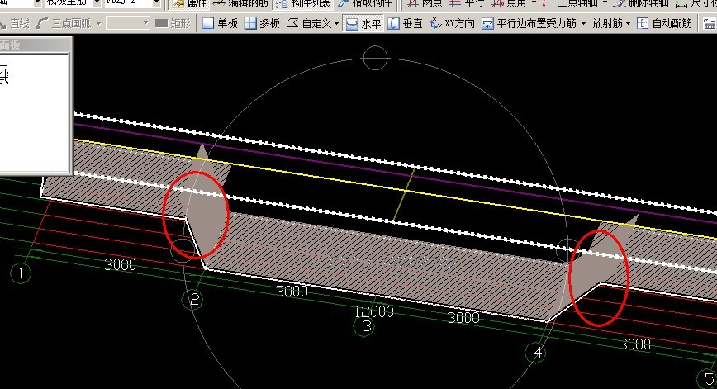Toggle the 垂直 vertical rebar direction
The height and width of the screenshot is (389, 717).
coord(405,23)
